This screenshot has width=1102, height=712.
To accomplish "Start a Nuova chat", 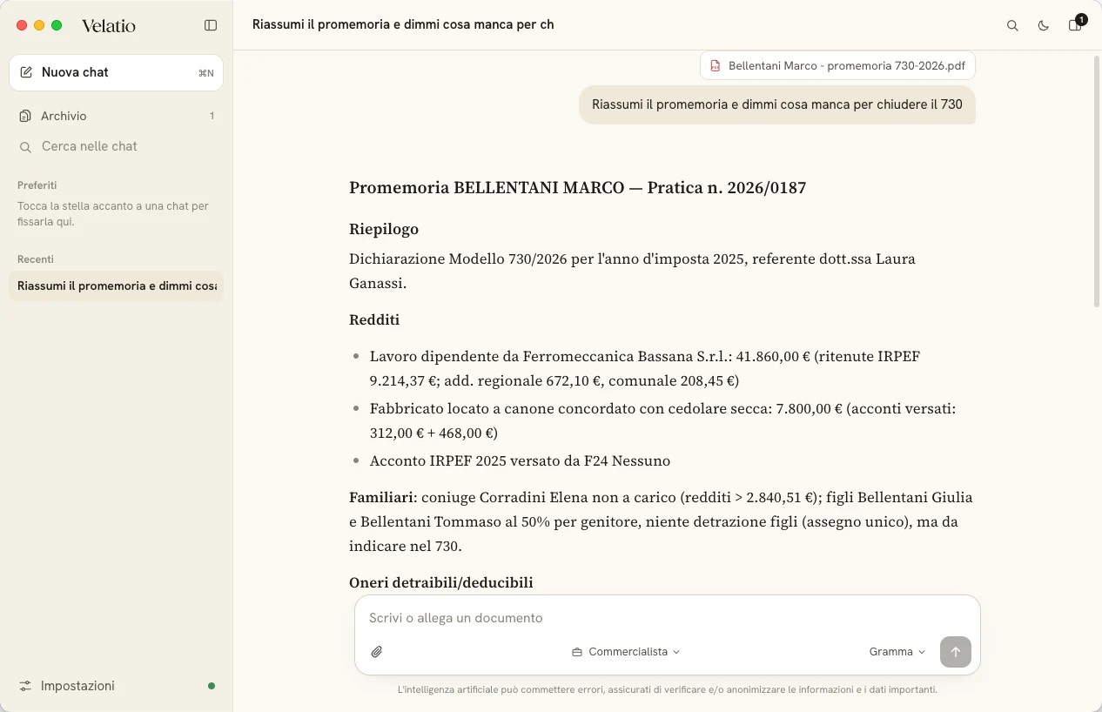I will pos(116,72).
